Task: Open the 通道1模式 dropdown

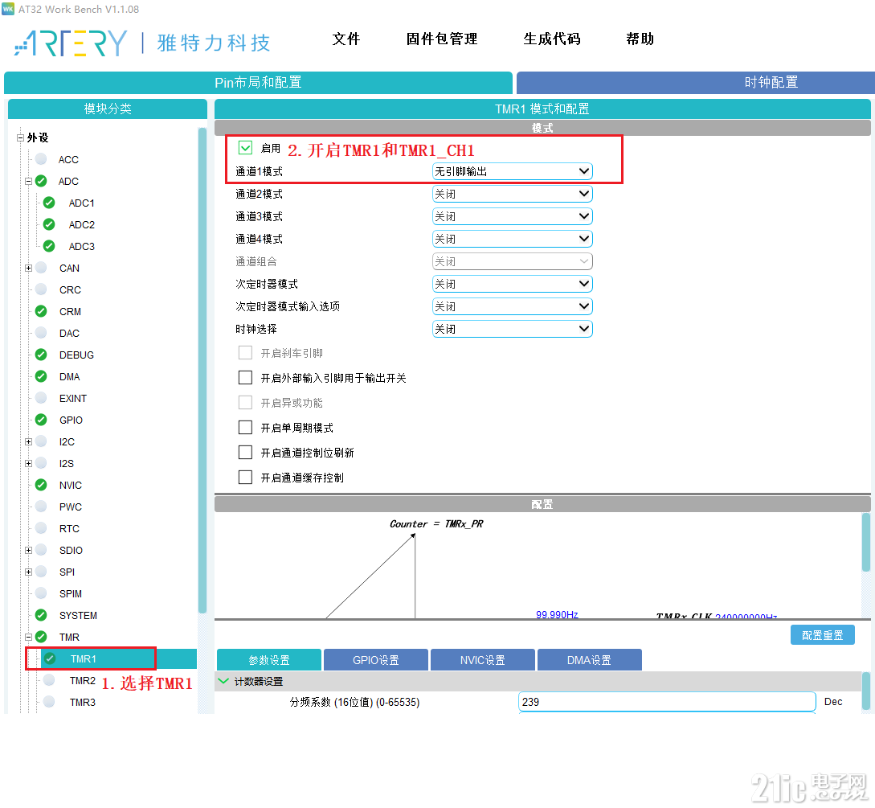Action: tap(513, 171)
